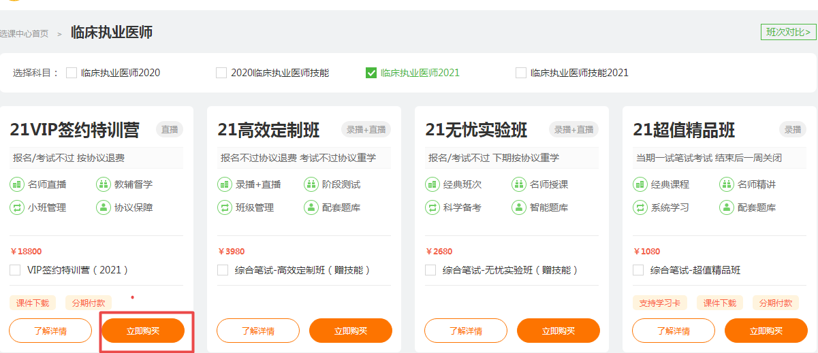Click the 小班管理 icon
818x353 pixels.
coord(17,207)
